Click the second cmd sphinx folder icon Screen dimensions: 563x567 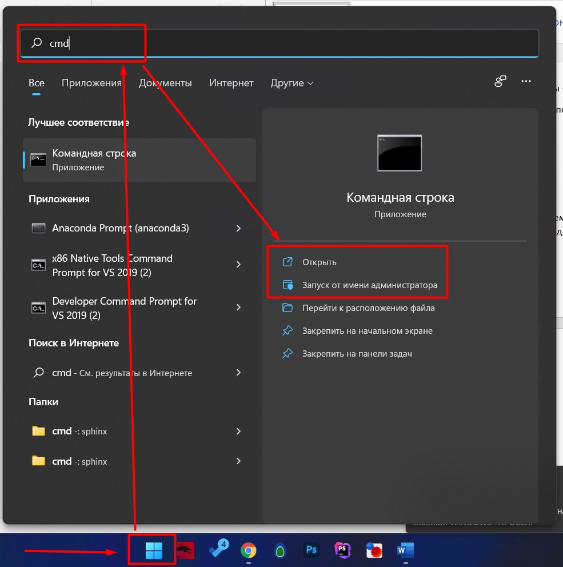tap(38, 461)
